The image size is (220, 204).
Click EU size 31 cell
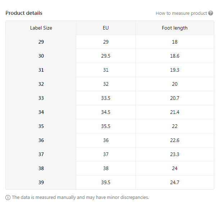click(105, 70)
